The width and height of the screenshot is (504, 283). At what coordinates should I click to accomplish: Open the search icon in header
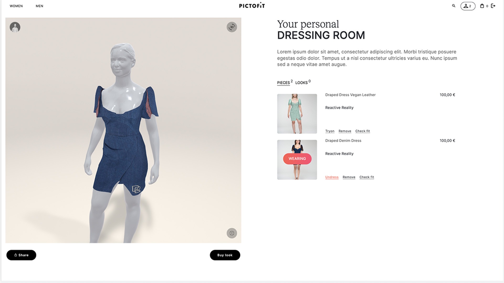coord(454,6)
